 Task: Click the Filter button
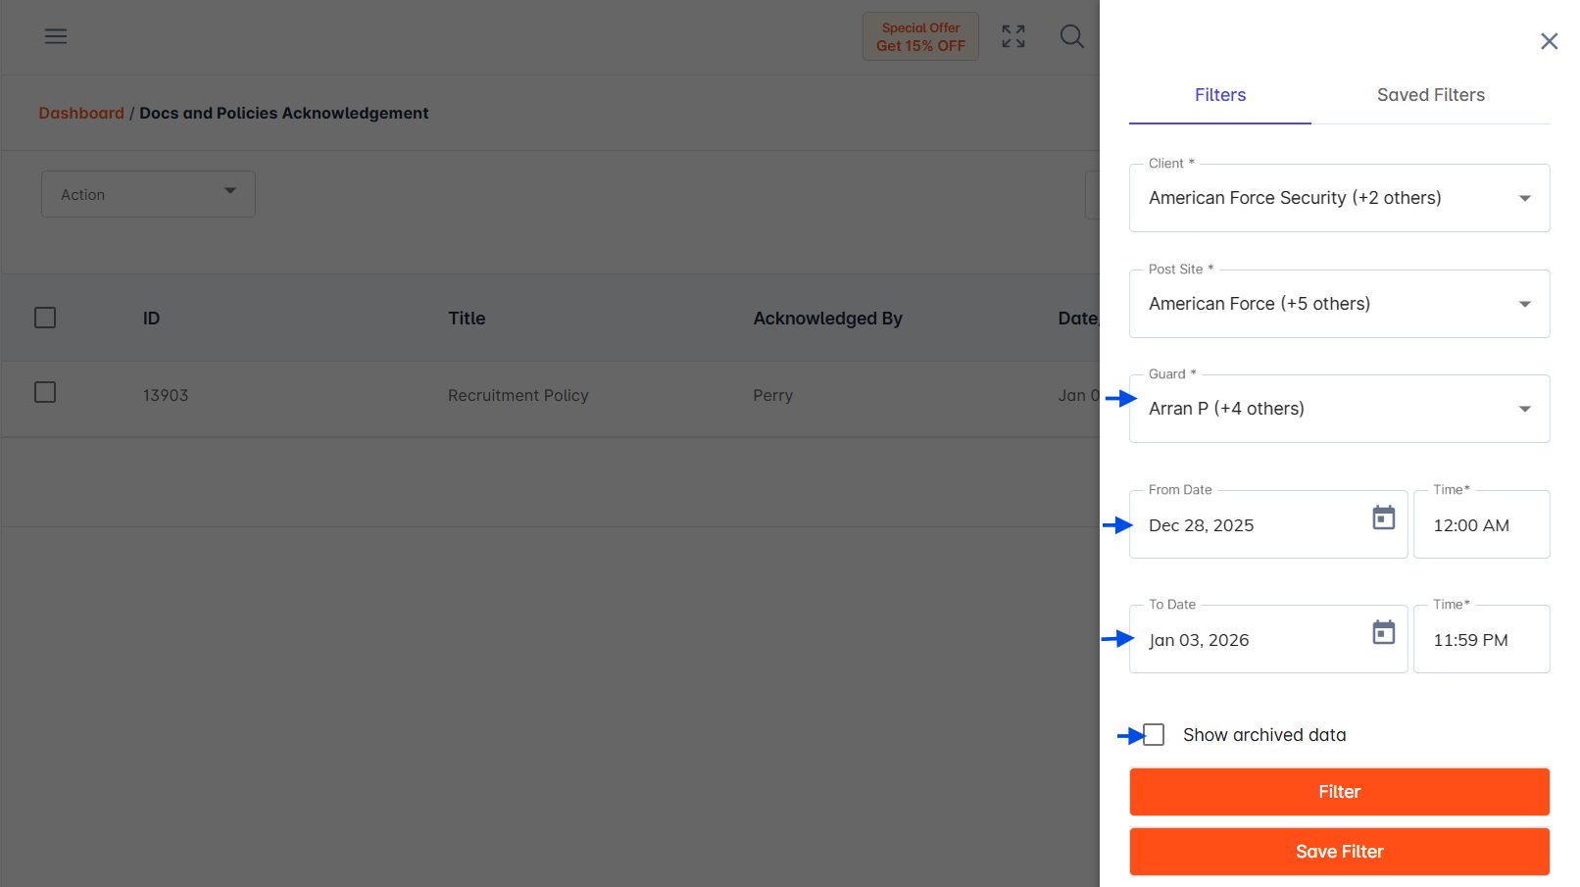[x=1339, y=792]
